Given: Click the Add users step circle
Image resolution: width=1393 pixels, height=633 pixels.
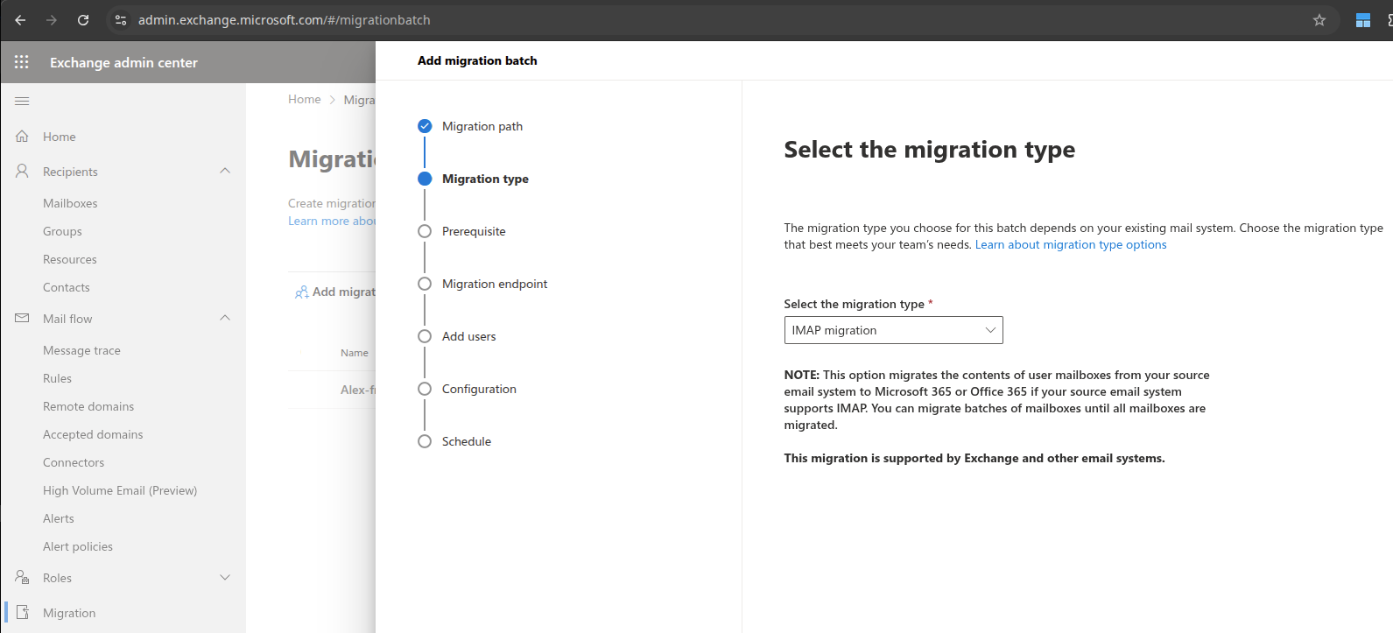Looking at the screenshot, I should pyautogui.click(x=425, y=336).
